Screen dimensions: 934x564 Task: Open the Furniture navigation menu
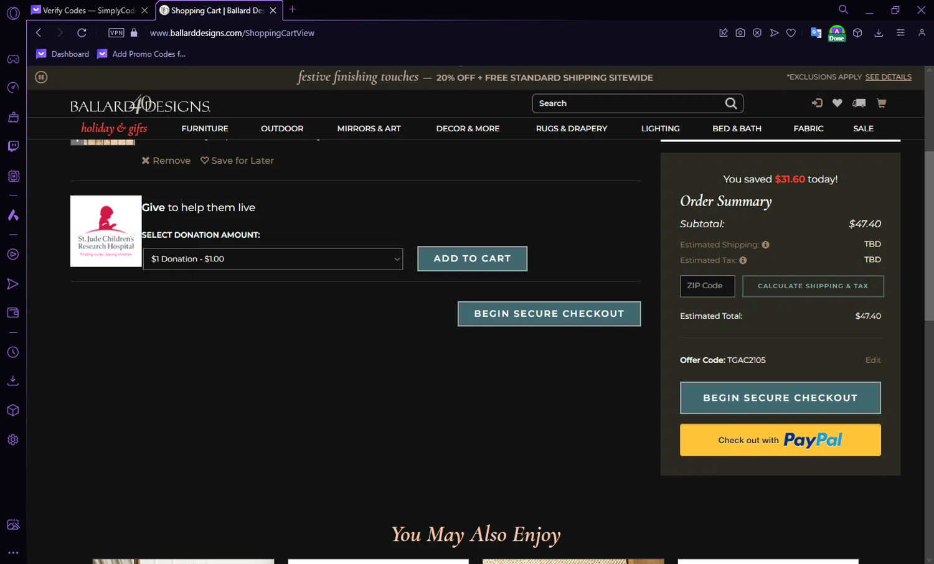point(205,128)
